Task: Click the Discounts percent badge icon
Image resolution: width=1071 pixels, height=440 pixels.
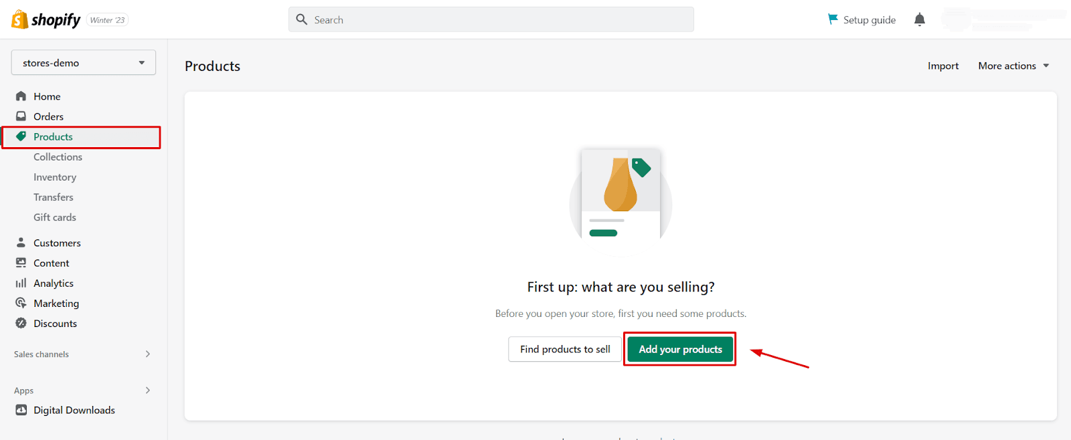Action: [21, 323]
